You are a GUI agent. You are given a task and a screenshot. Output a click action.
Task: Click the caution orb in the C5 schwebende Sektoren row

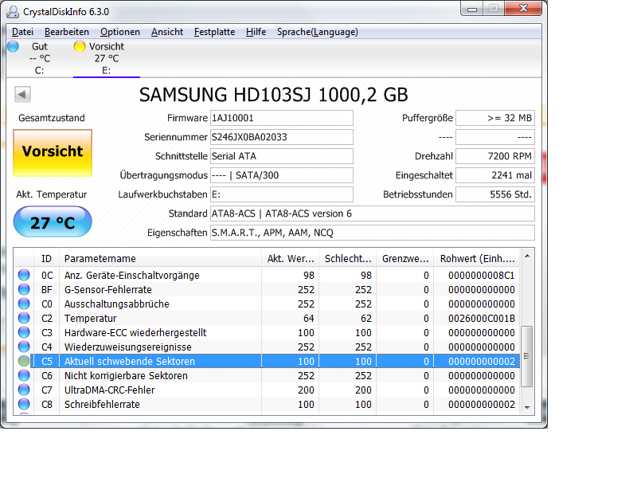24,361
